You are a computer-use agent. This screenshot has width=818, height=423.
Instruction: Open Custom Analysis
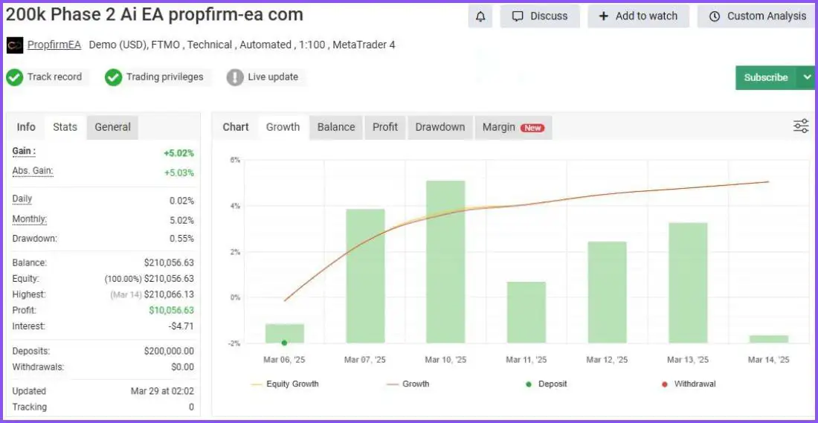757,16
